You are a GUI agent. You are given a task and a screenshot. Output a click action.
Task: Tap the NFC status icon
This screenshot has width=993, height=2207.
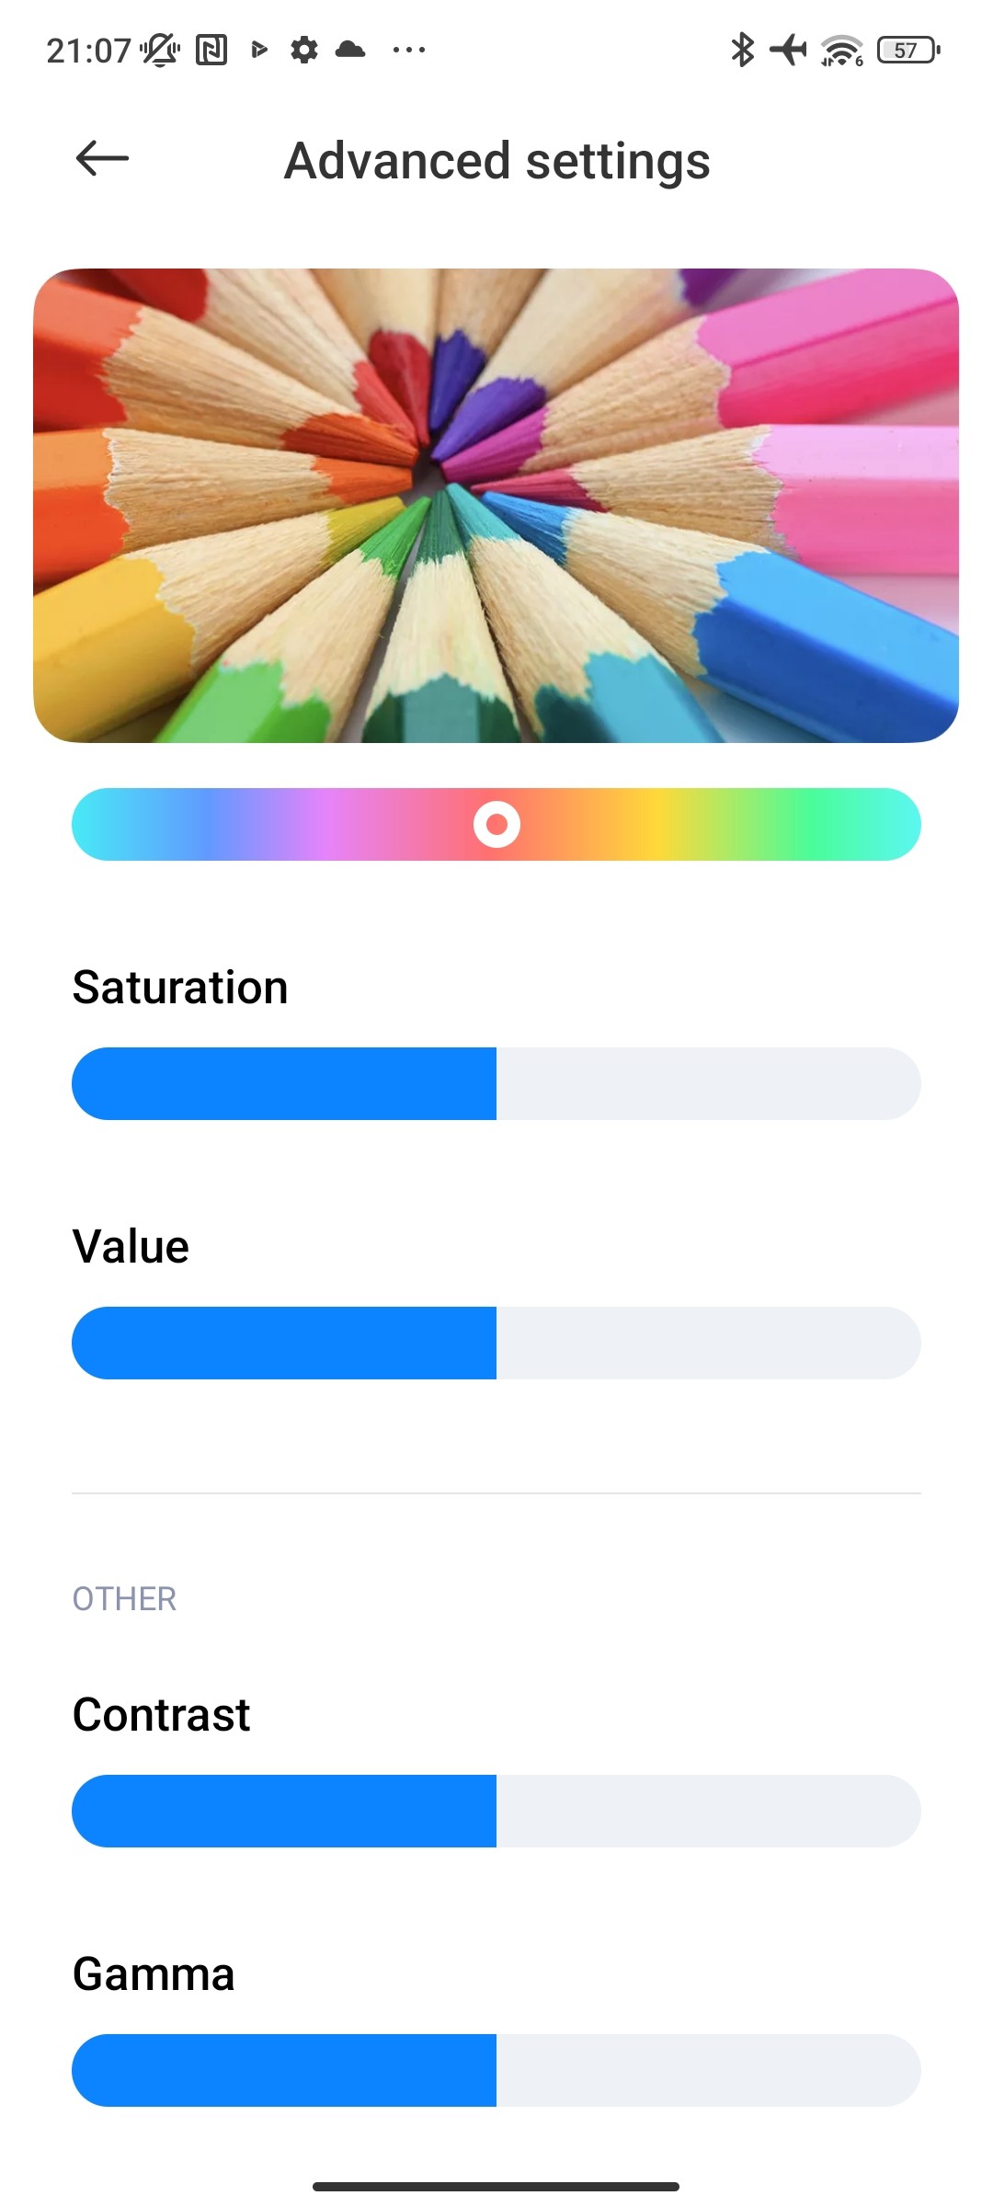pos(211,50)
